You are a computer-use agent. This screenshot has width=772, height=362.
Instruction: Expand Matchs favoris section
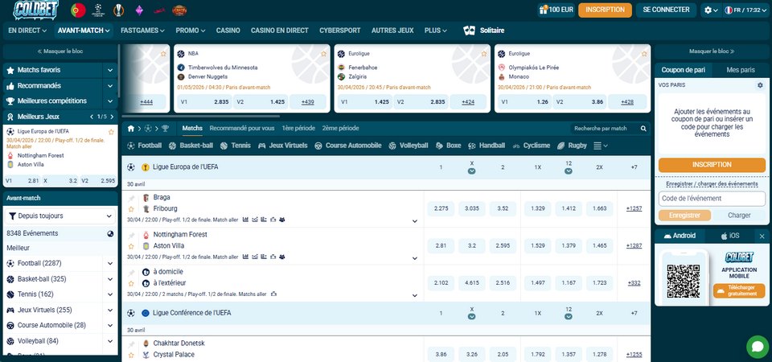pos(110,71)
